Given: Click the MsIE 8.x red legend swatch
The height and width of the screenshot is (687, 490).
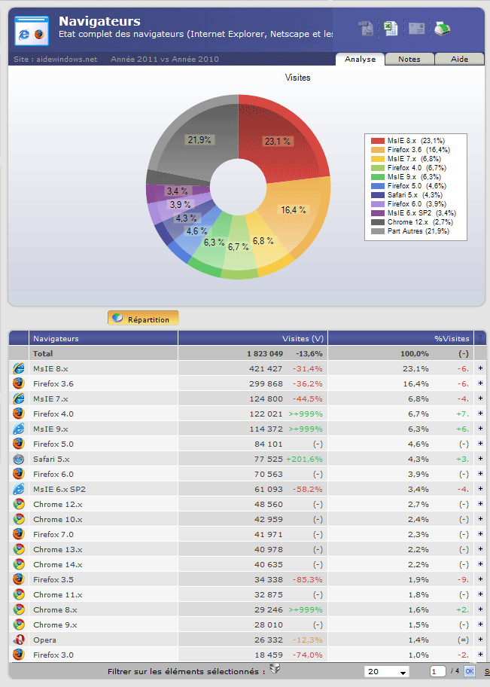Looking at the screenshot, I should [x=377, y=141].
